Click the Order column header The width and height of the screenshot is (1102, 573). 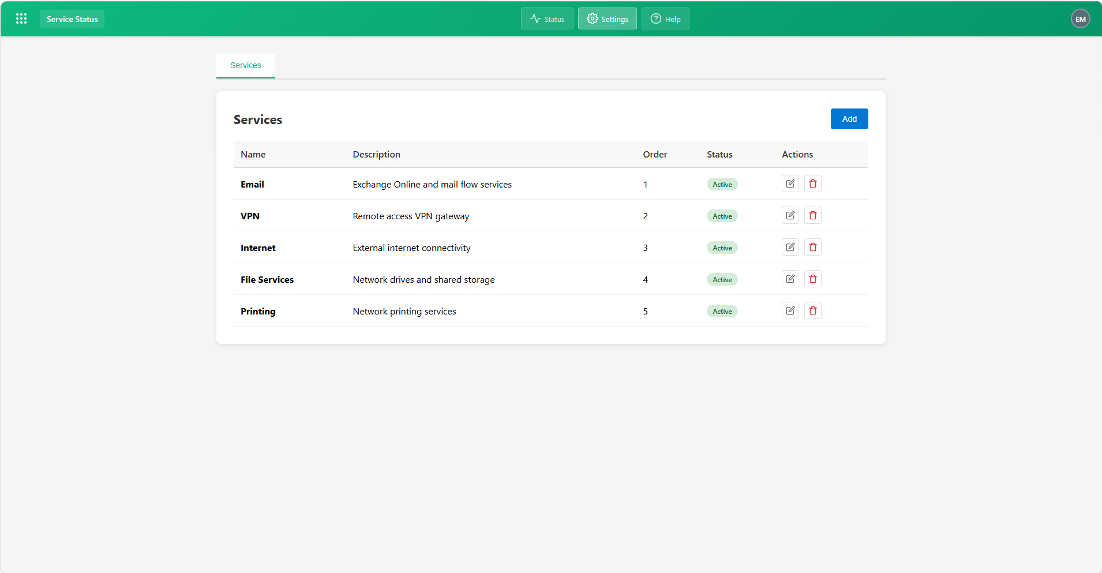(x=655, y=154)
